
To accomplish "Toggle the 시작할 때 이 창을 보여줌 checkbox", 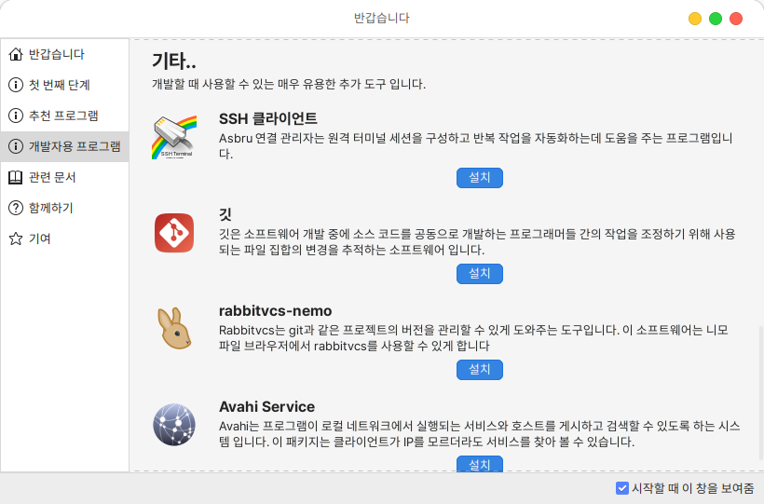I will click(622, 488).
